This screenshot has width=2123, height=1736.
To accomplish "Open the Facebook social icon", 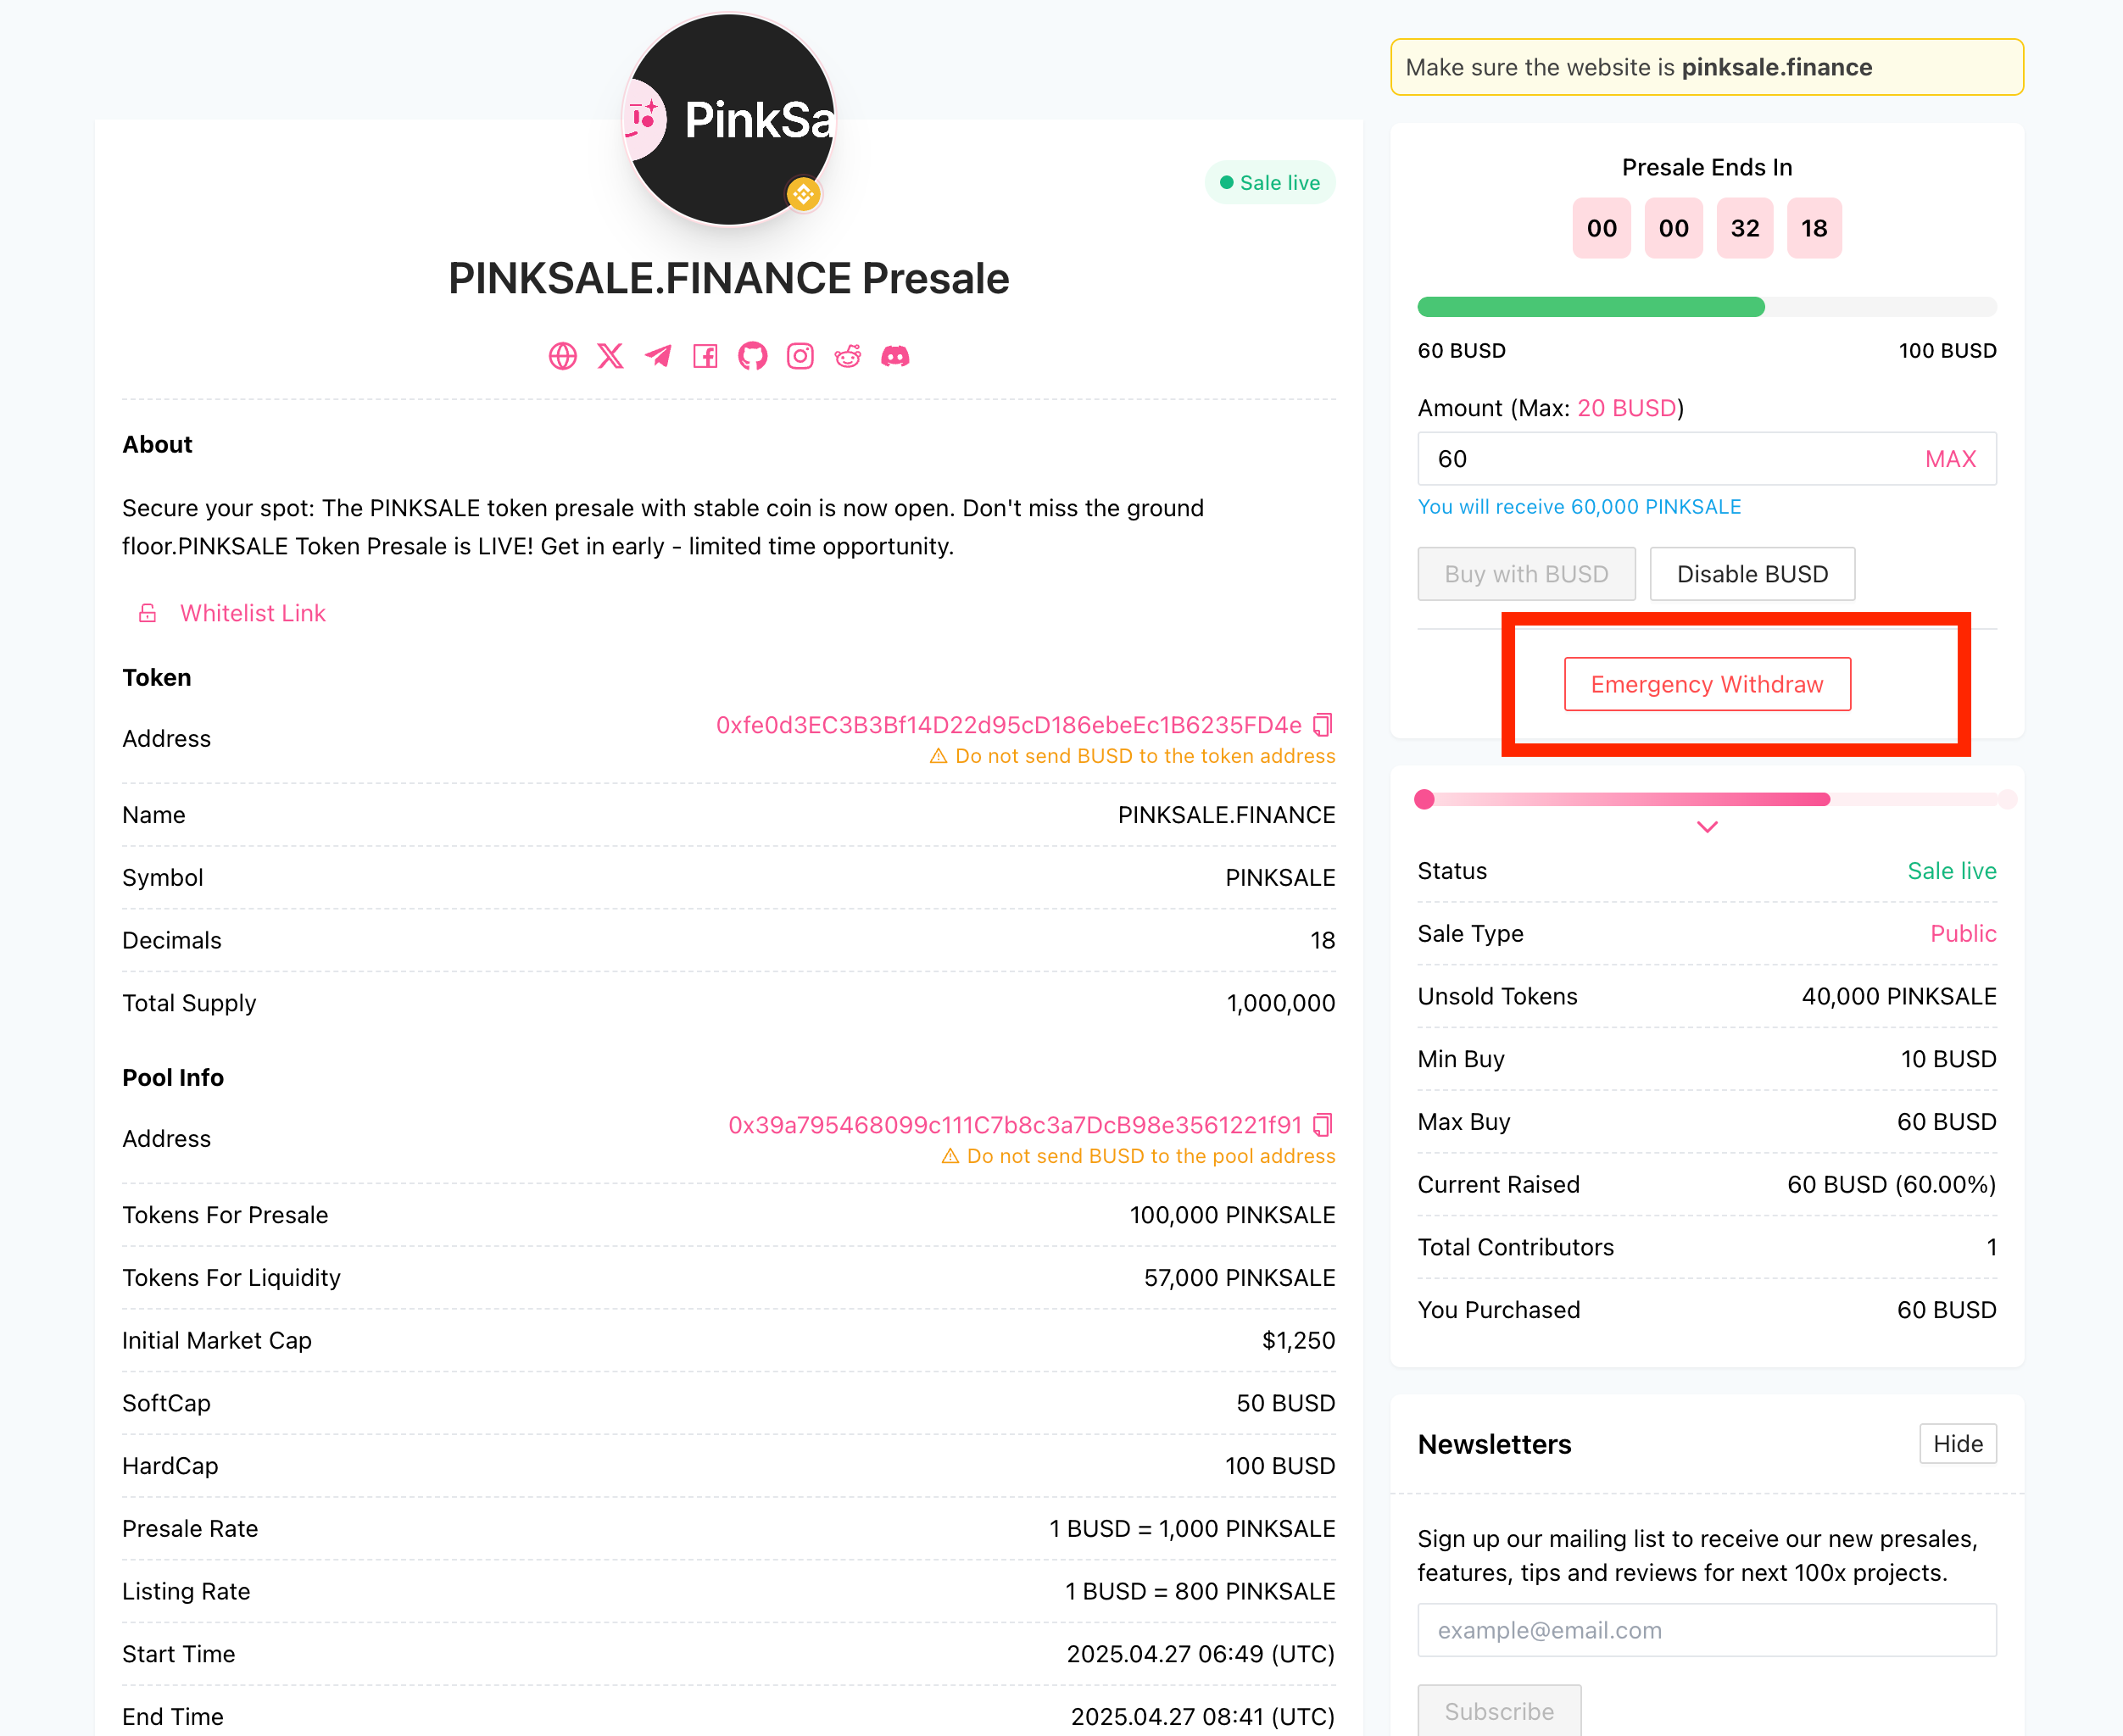I will [705, 356].
